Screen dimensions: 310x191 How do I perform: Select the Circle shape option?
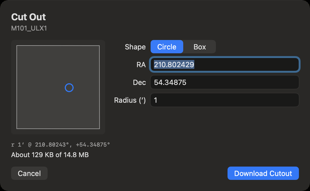point(167,47)
